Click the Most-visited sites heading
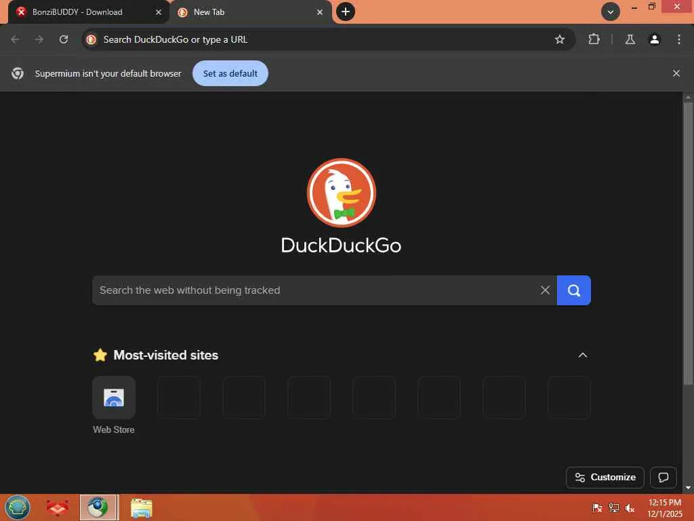This screenshot has width=694, height=521. click(x=166, y=355)
